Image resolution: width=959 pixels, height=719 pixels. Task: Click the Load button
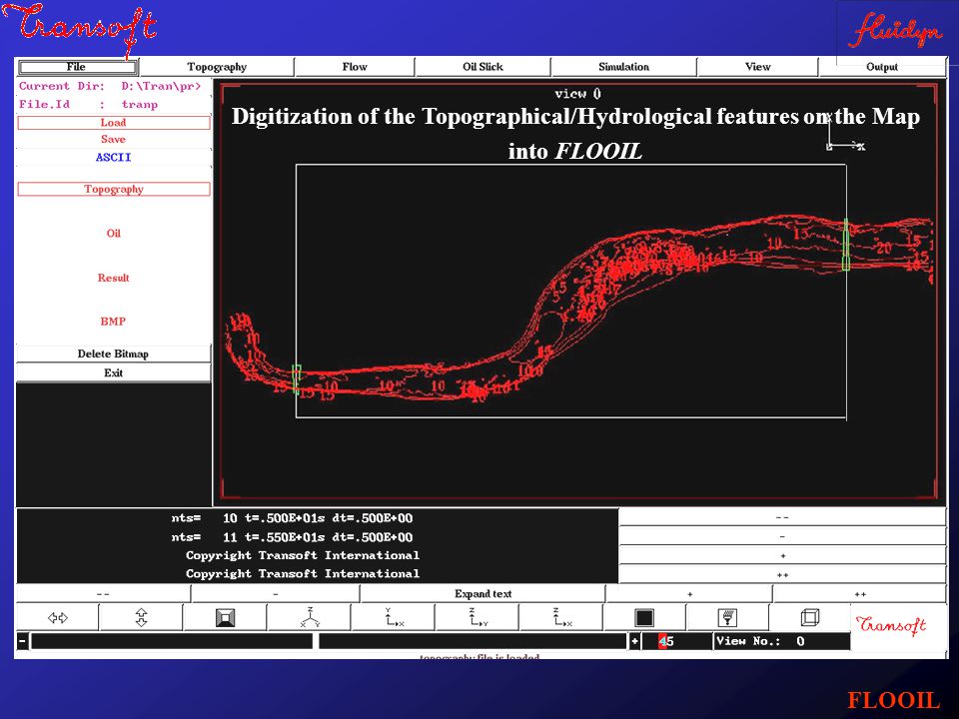coord(114,122)
